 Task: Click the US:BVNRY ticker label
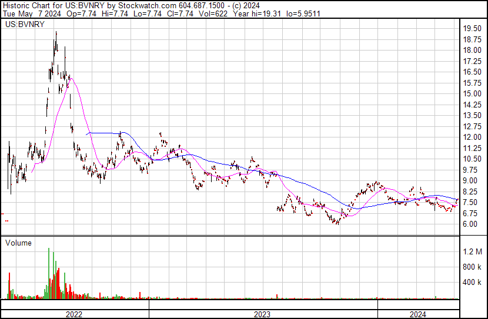pos(25,25)
